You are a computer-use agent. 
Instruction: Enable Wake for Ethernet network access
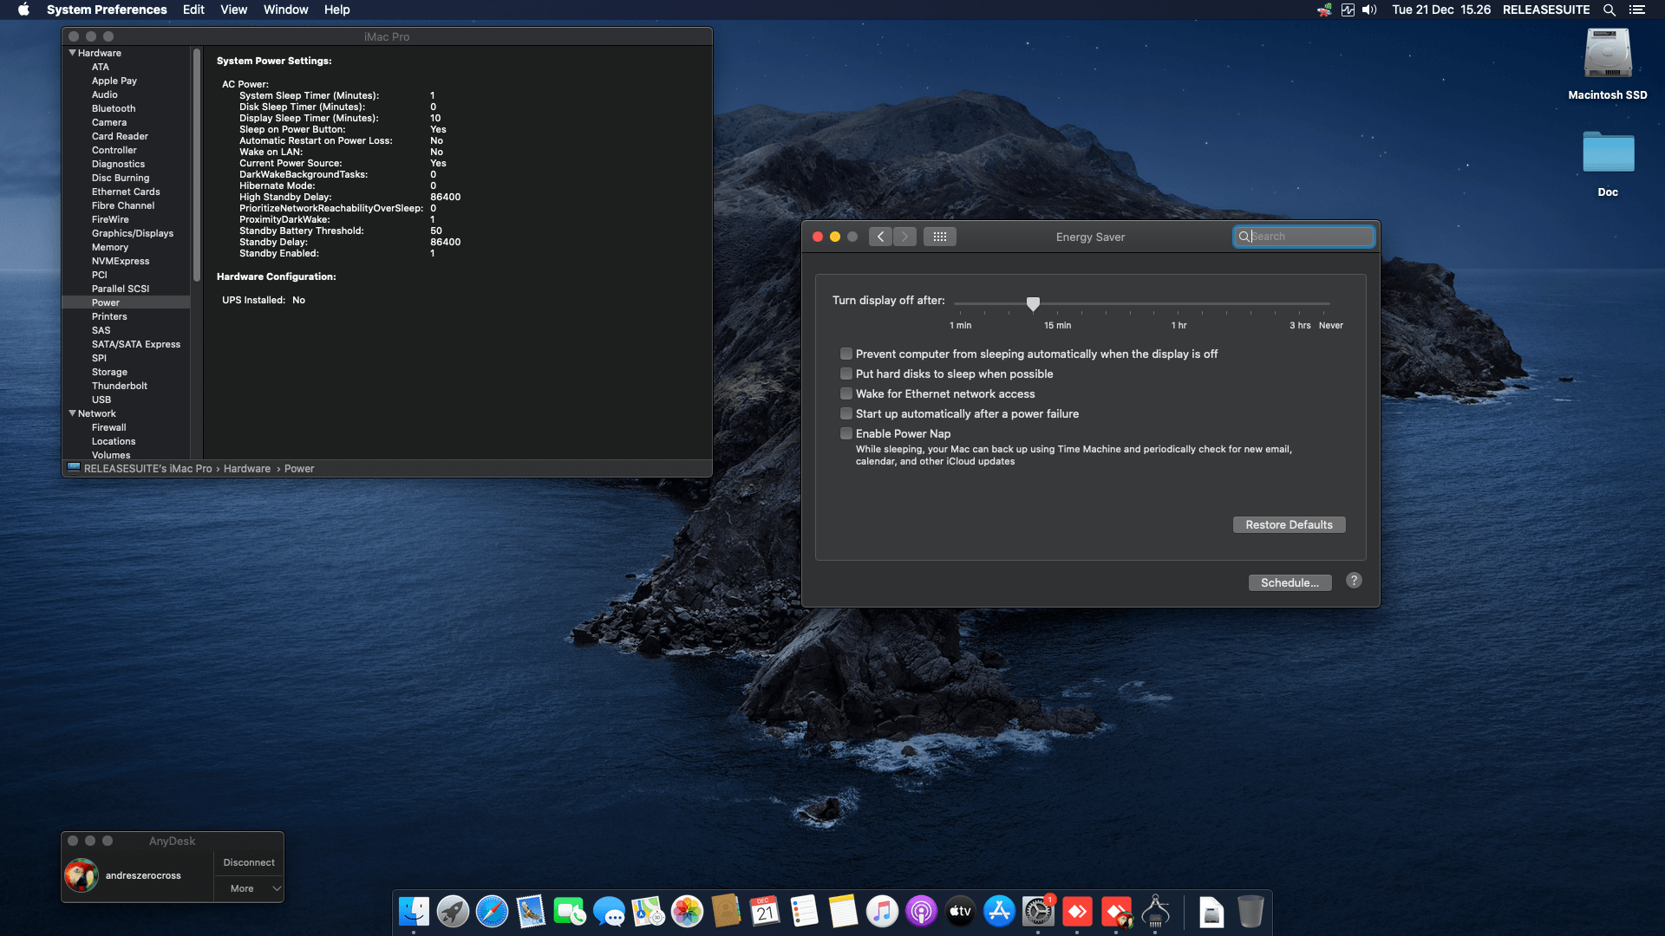[x=846, y=393]
